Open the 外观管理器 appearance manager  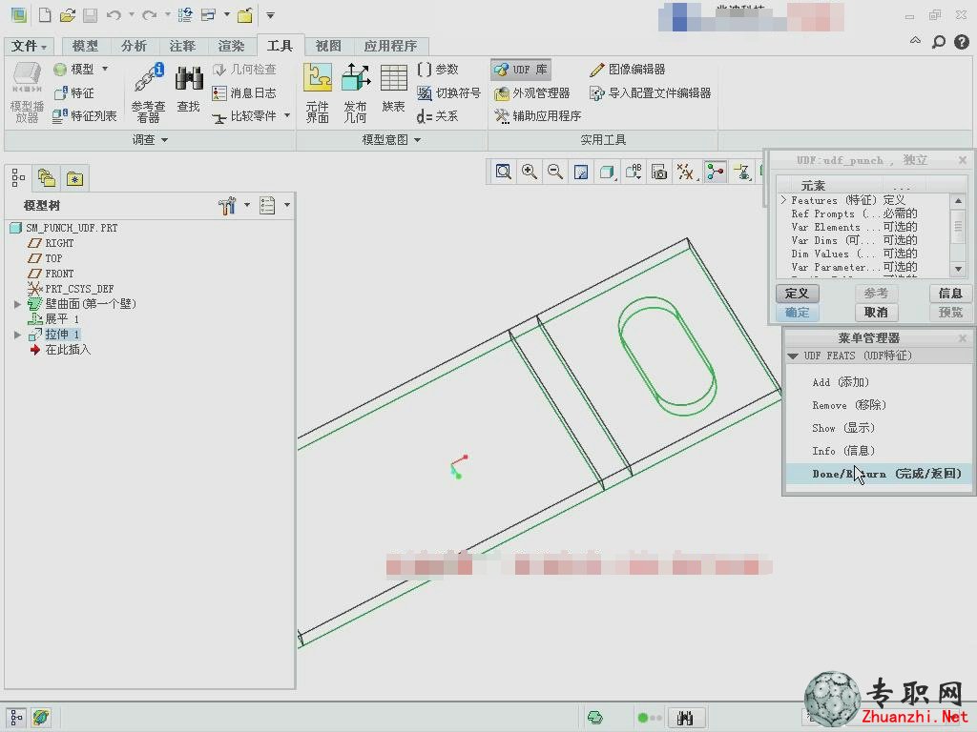point(532,92)
